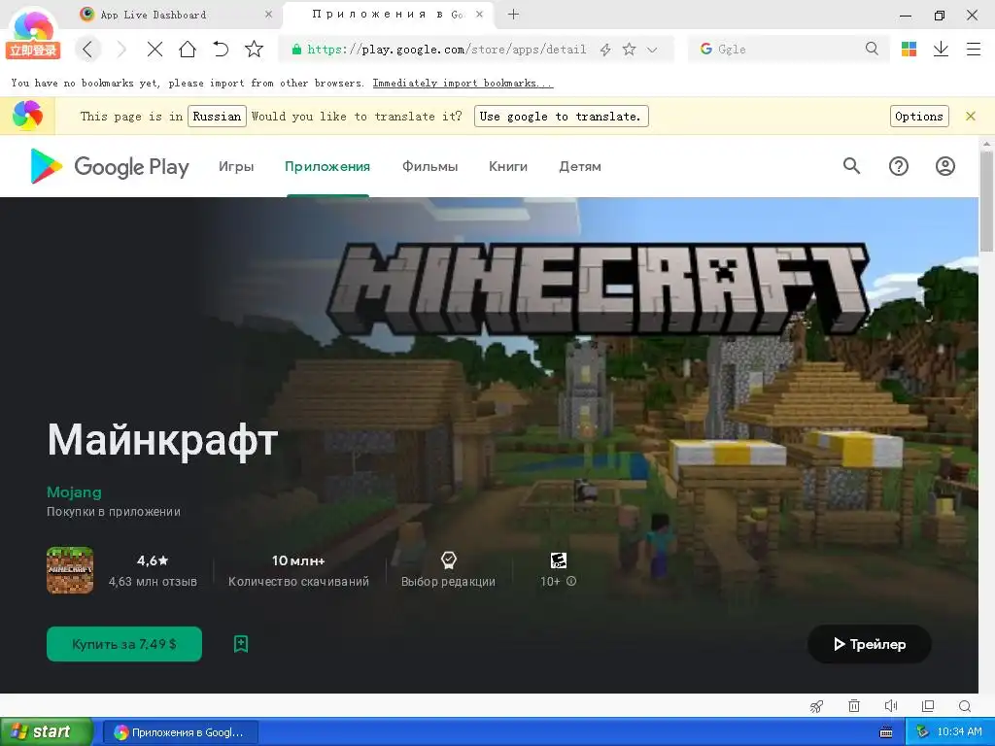Image resolution: width=995 pixels, height=746 pixels.
Task: Click the Приложения в Google taskbar item
Action: pos(180,732)
